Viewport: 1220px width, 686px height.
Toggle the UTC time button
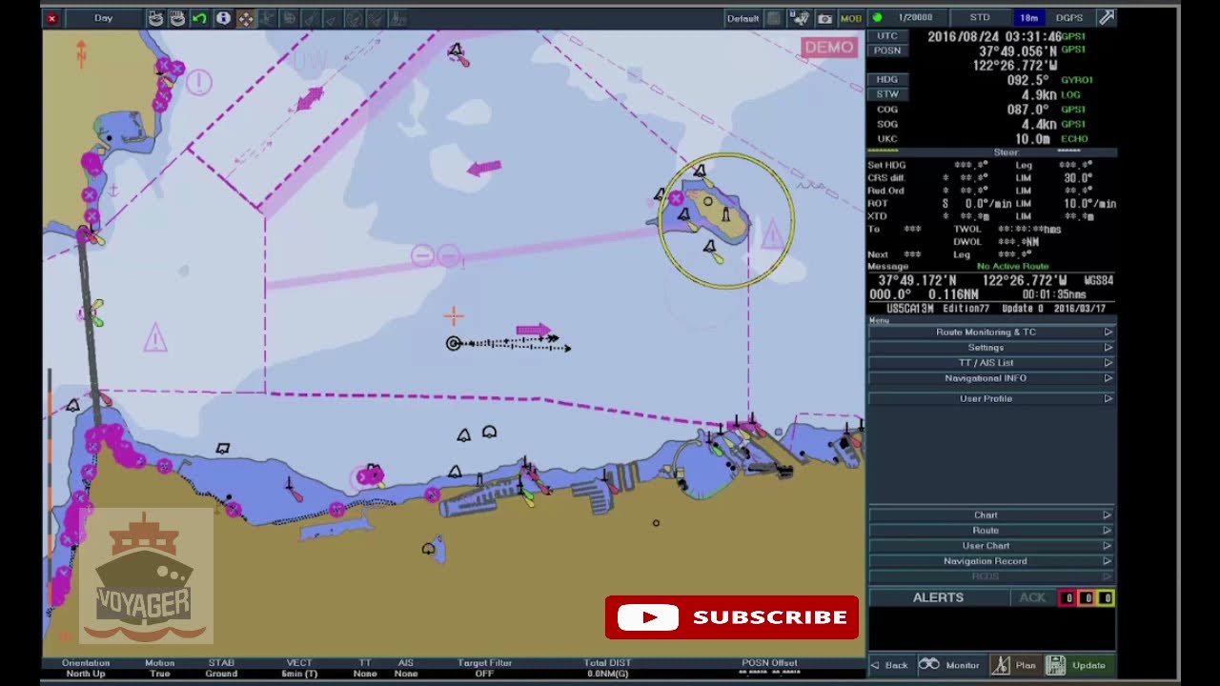[887, 36]
